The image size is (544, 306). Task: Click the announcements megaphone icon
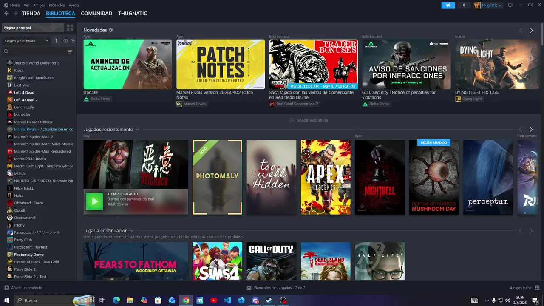click(448, 5)
